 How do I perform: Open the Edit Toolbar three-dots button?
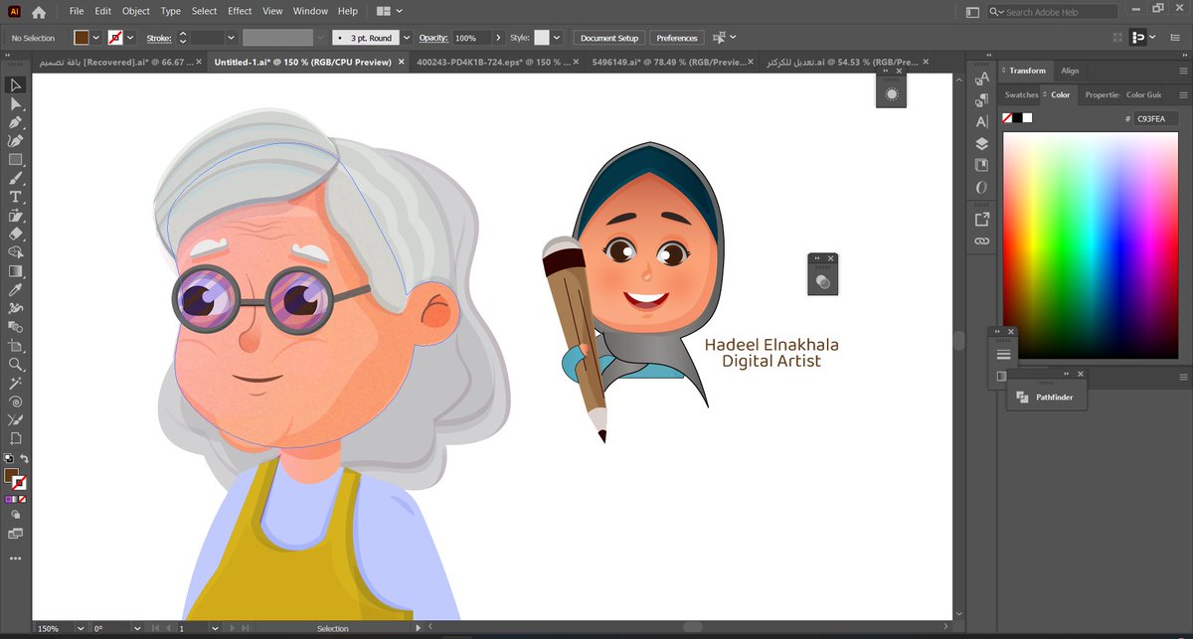point(15,559)
